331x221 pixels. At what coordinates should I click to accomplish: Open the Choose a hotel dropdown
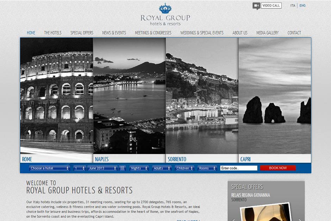coord(50,168)
